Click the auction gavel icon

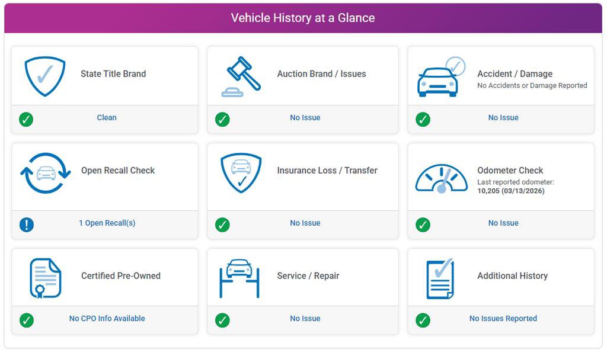(241, 76)
